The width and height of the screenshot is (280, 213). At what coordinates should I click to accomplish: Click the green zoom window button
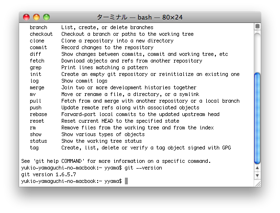point(46,17)
